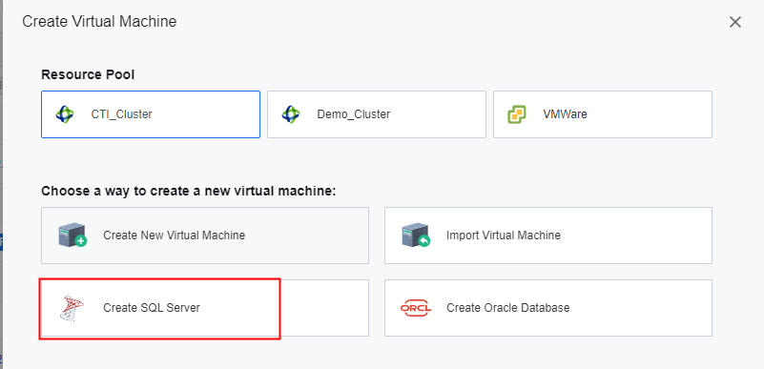Pick the VMWare resource pool card
The width and height of the screenshot is (764, 369).
(x=603, y=114)
